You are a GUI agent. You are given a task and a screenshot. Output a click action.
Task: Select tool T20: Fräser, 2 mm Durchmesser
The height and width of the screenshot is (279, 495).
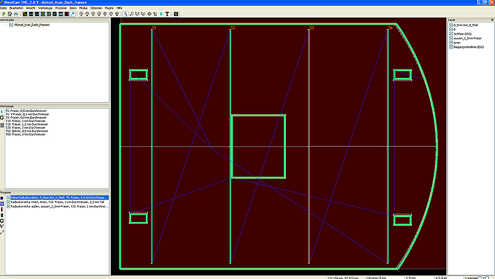25,127
